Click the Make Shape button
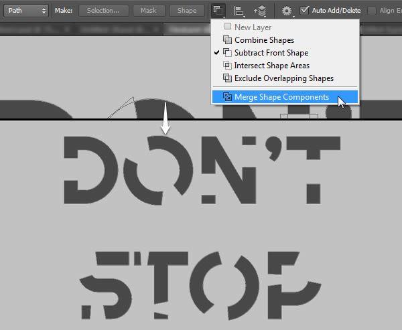This screenshot has height=330, width=402. click(187, 11)
